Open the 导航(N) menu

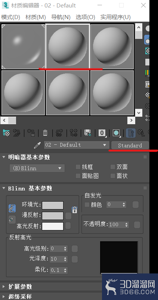(61, 17)
